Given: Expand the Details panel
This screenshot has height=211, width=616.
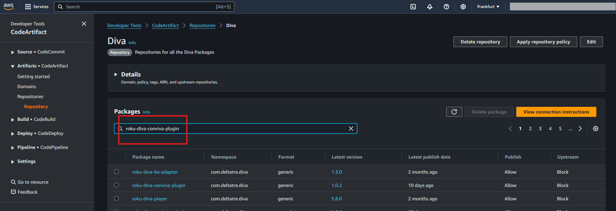Looking at the screenshot, I should click(x=116, y=74).
